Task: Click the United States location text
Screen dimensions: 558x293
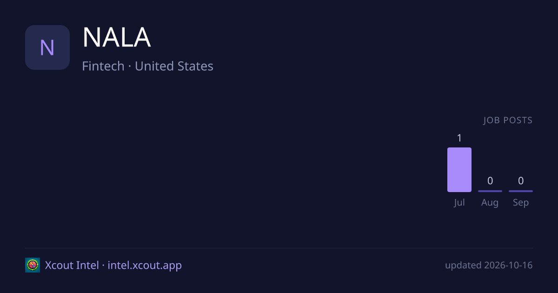Action: tap(174, 66)
